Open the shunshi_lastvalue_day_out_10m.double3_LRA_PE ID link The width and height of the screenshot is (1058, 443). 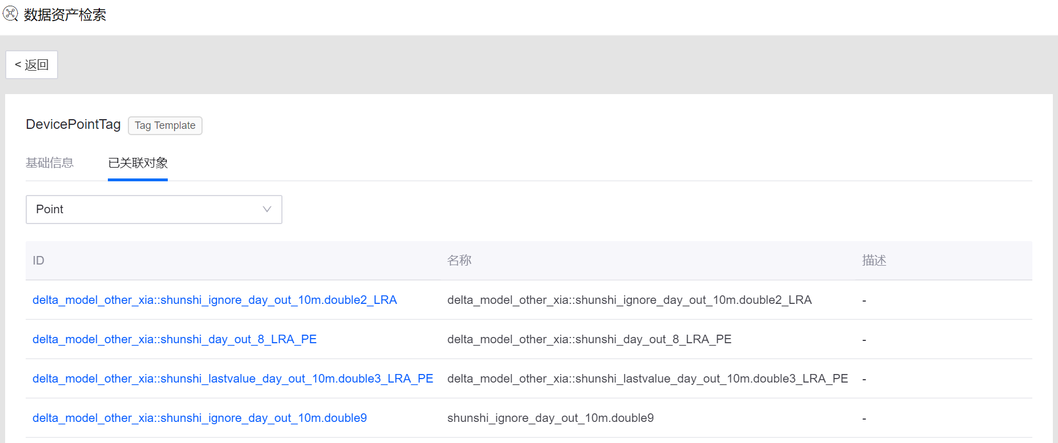(233, 379)
